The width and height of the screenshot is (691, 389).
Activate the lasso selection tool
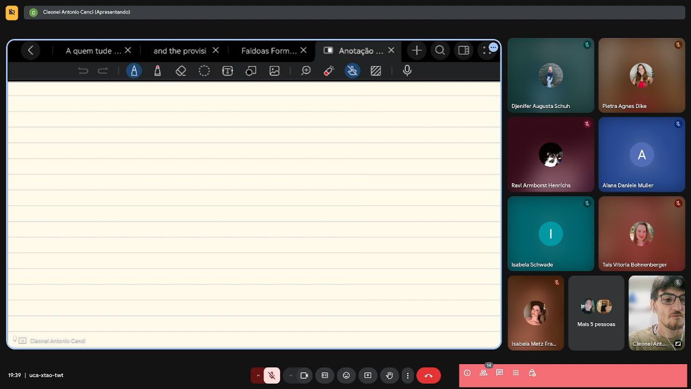pos(204,71)
